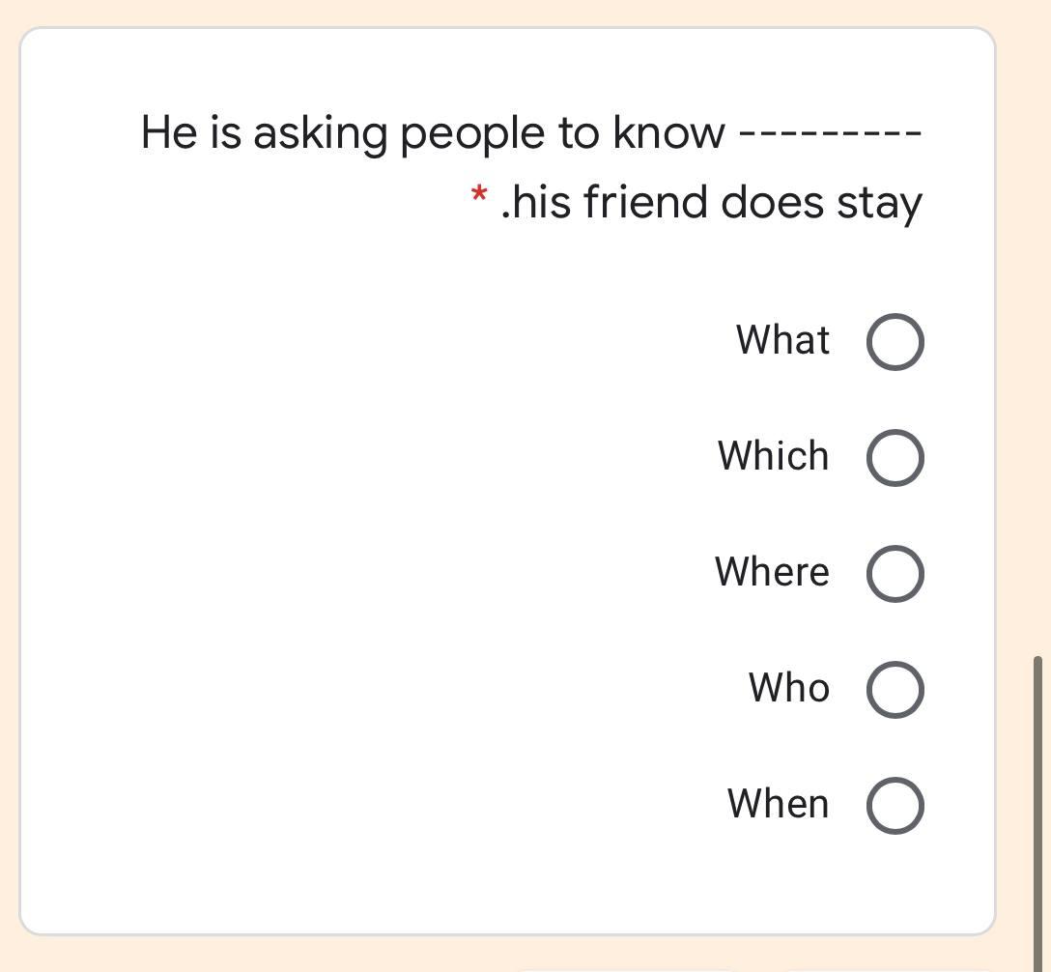Click the "What" option label

[x=782, y=339]
